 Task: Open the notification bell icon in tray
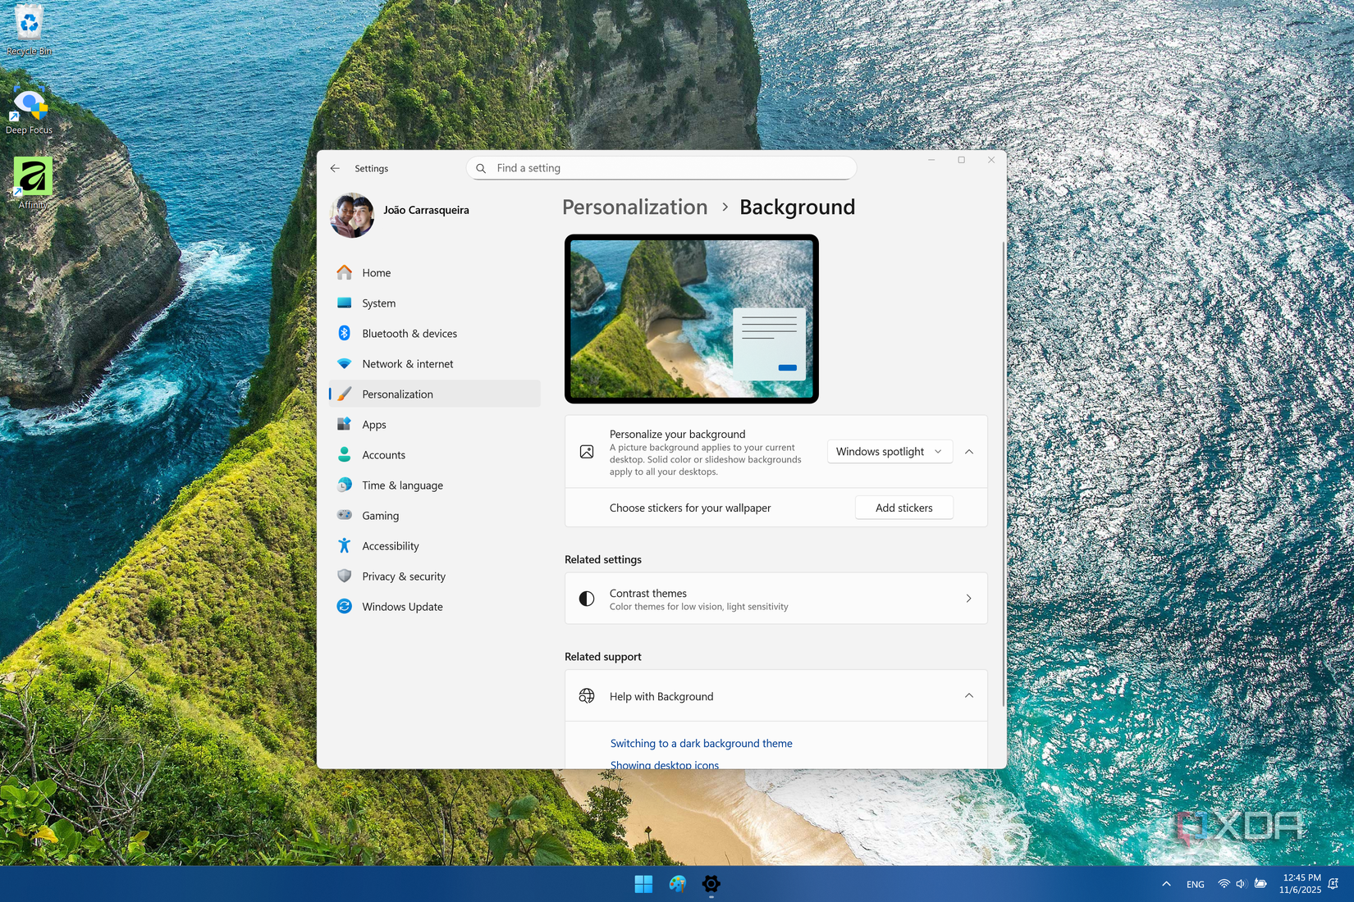pos(1333,884)
